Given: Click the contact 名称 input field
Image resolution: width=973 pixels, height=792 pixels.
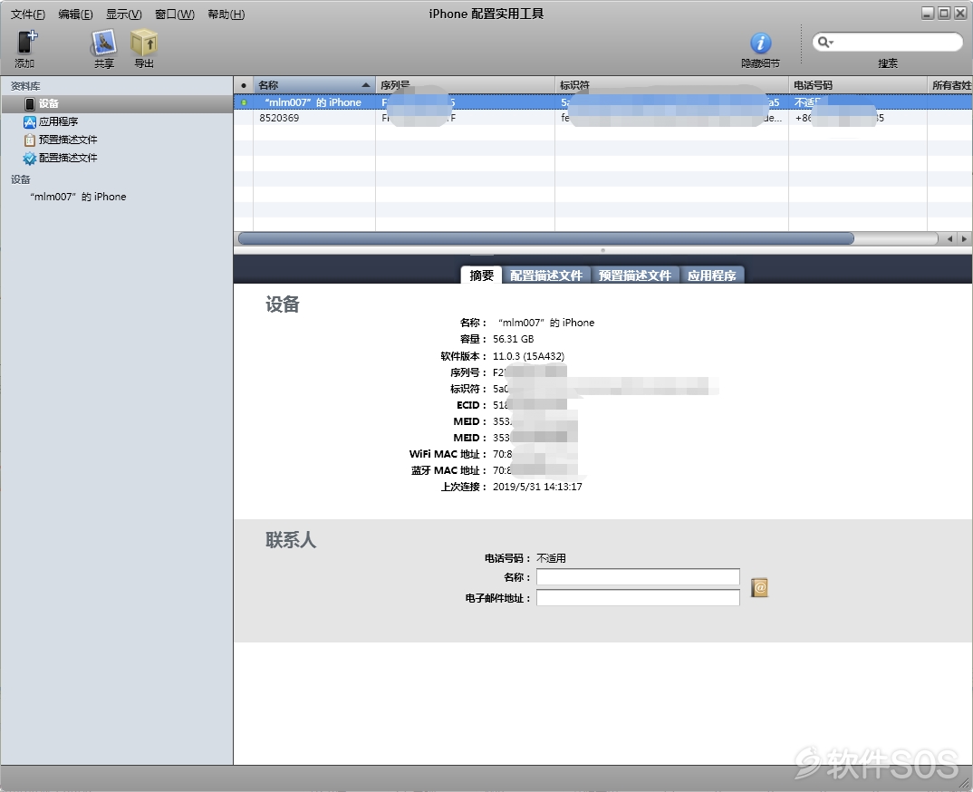Looking at the screenshot, I should click(x=638, y=577).
